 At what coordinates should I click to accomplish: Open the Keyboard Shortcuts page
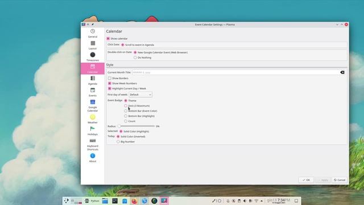(93, 144)
